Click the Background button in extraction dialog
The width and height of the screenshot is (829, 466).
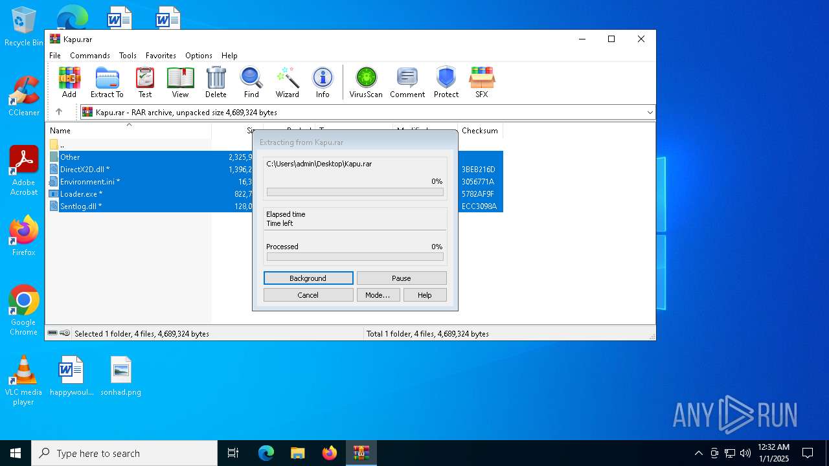tap(308, 278)
